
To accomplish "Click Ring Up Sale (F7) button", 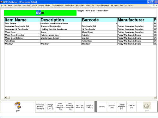I will point(89,107).
